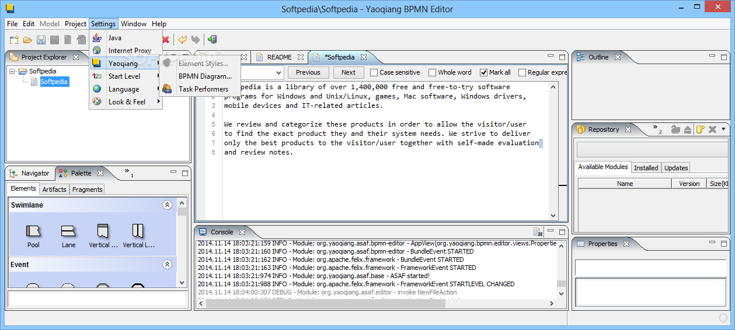
Task: Toggle the Whole word checkbox
Action: click(433, 73)
